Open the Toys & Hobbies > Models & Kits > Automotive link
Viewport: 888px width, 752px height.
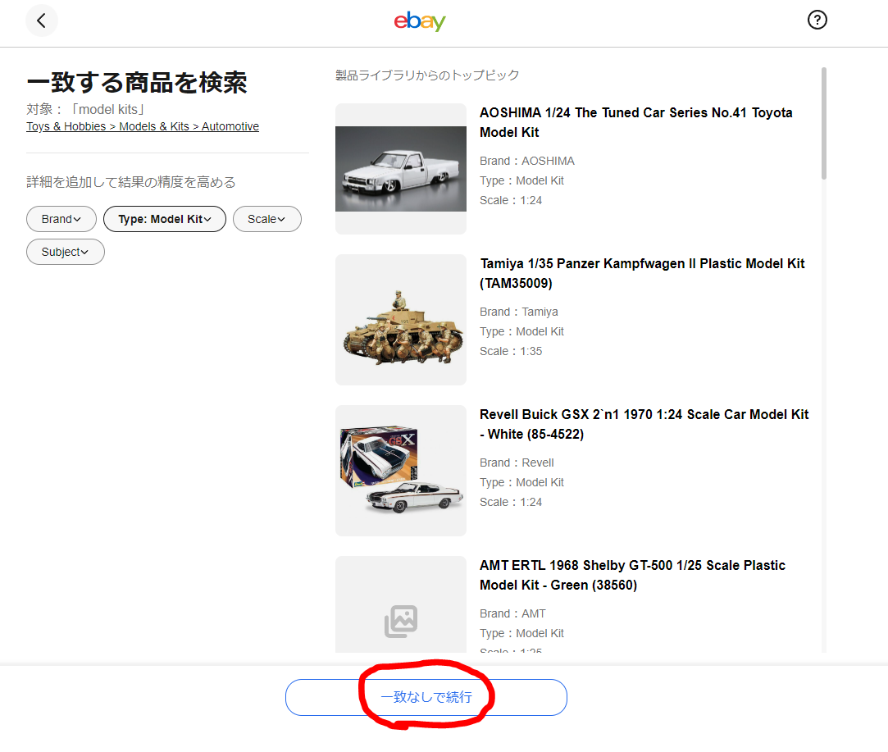143,126
